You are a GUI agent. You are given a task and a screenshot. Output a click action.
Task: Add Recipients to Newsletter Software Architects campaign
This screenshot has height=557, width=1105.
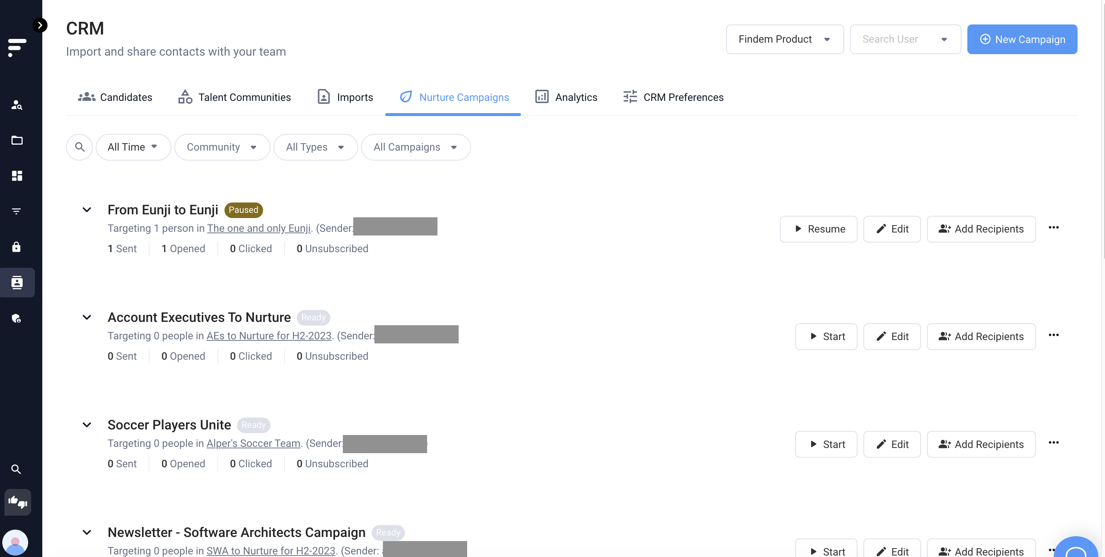tap(981, 549)
